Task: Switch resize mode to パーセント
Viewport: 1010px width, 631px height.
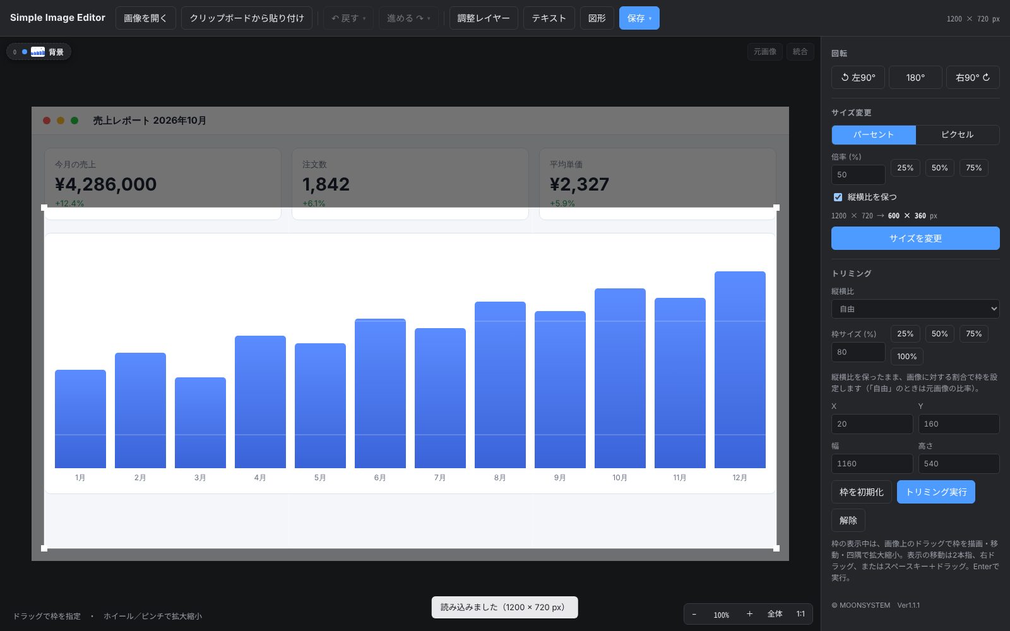Action: point(874,134)
